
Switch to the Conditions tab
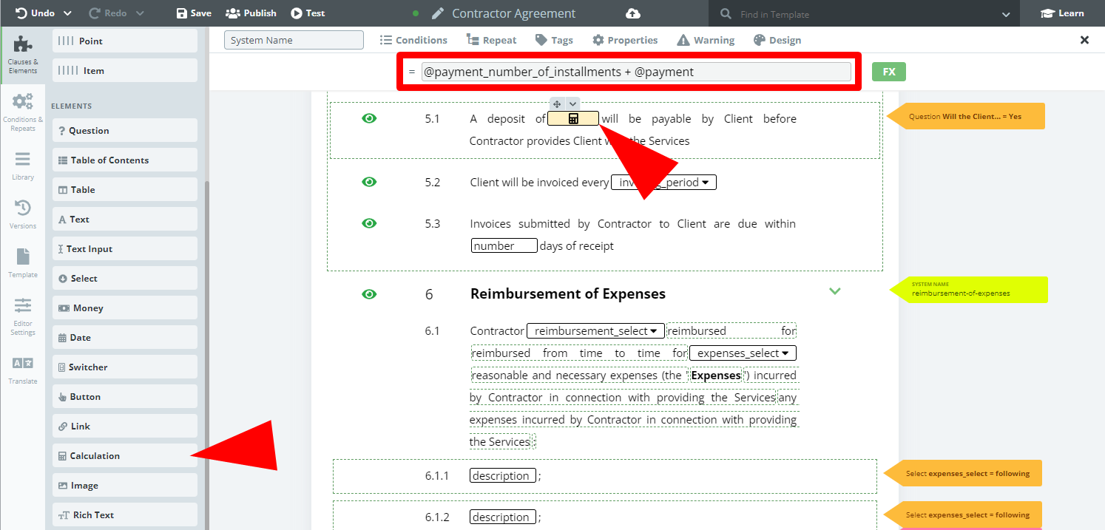[413, 40]
